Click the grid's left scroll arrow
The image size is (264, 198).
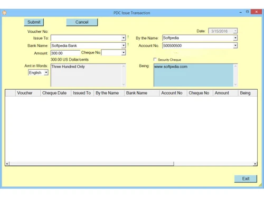click(x=7, y=164)
